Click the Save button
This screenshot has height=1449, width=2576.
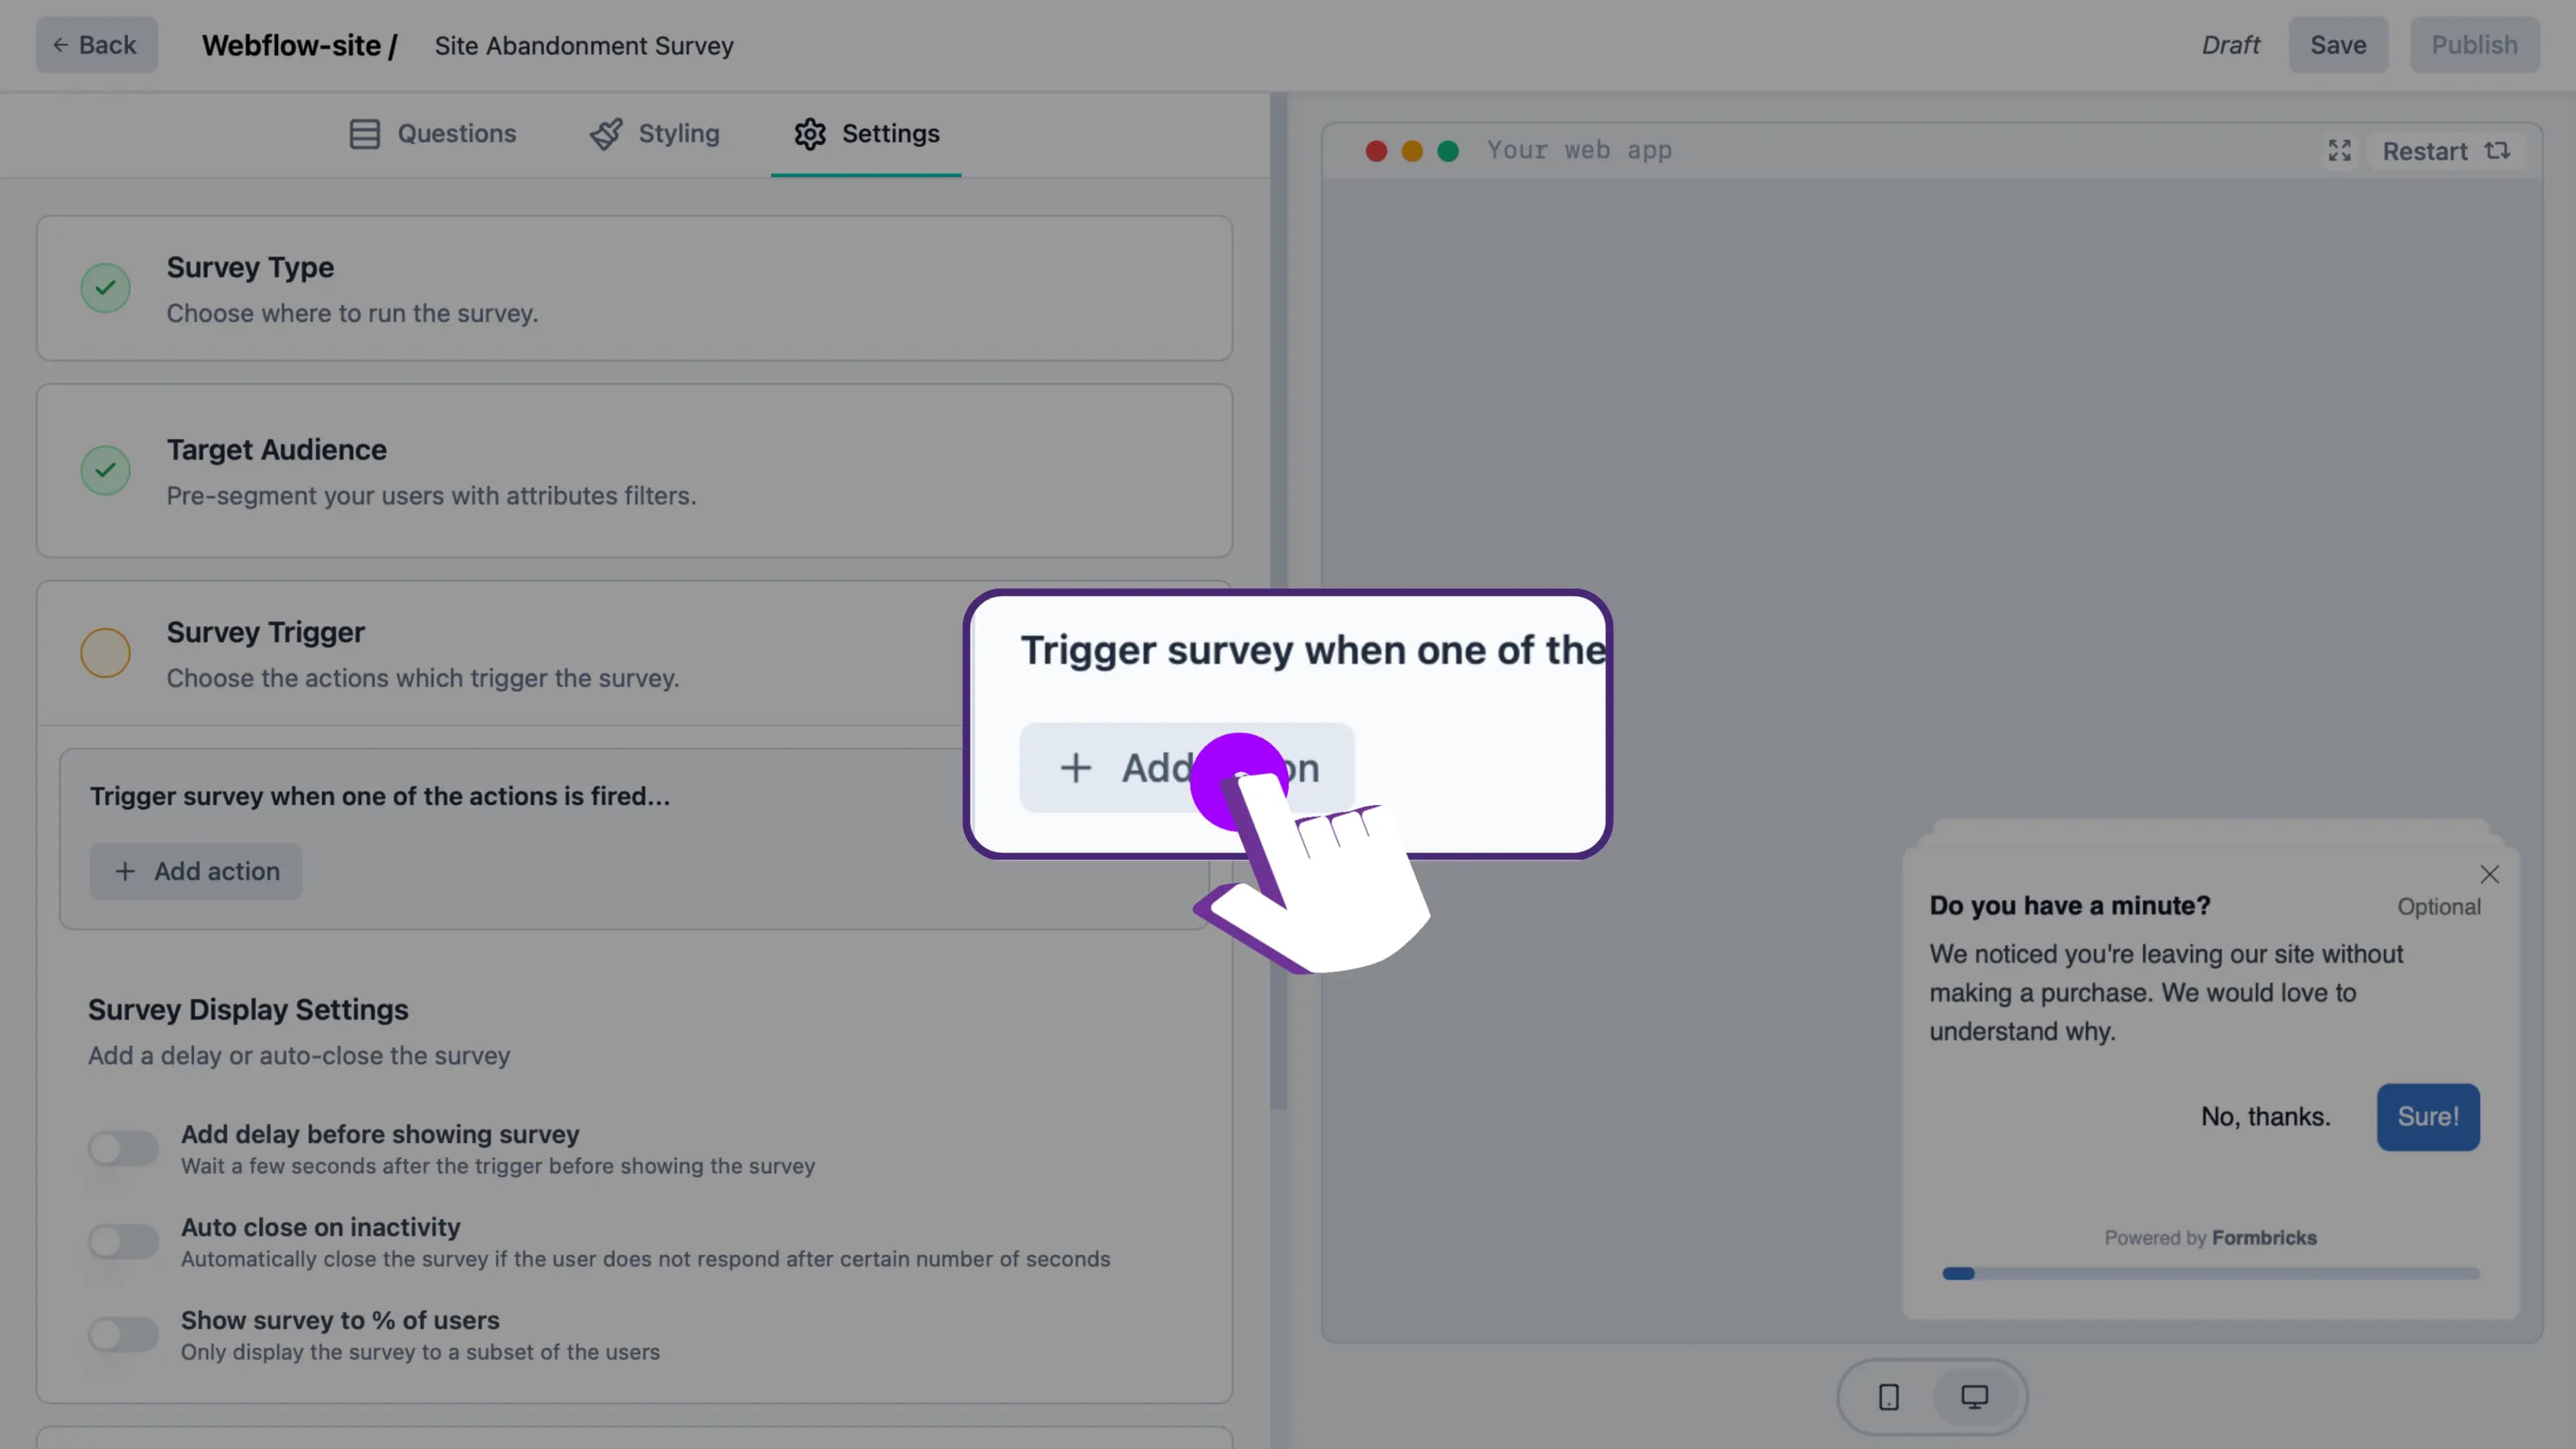pos(2339,44)
